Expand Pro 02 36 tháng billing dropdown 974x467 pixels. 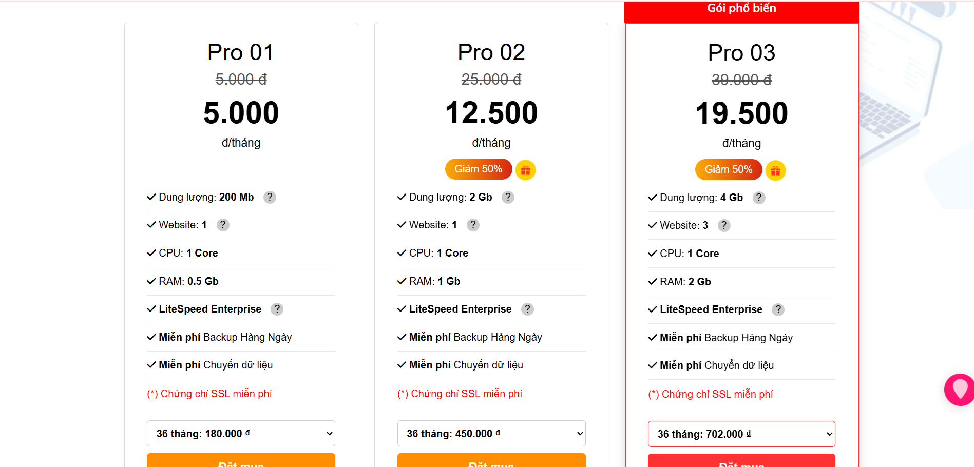(x=491, y=434)
